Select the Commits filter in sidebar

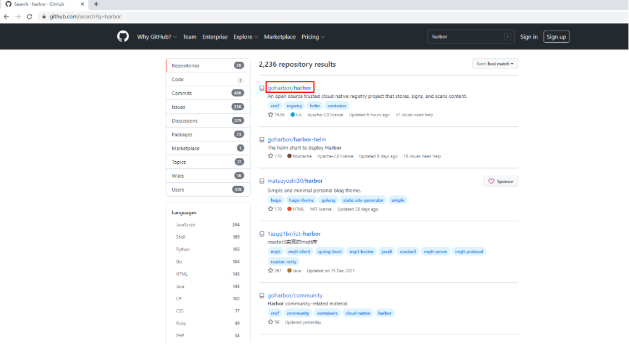(x=208, y=93)
